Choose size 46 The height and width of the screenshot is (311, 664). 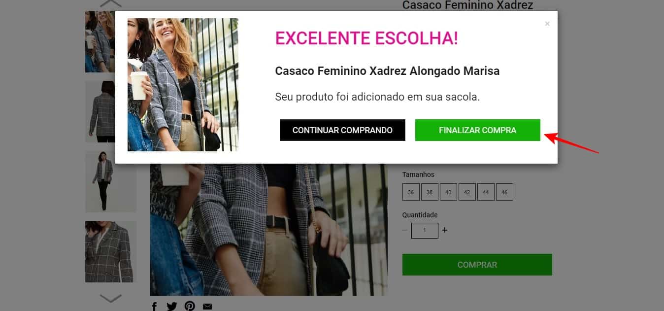504,192
